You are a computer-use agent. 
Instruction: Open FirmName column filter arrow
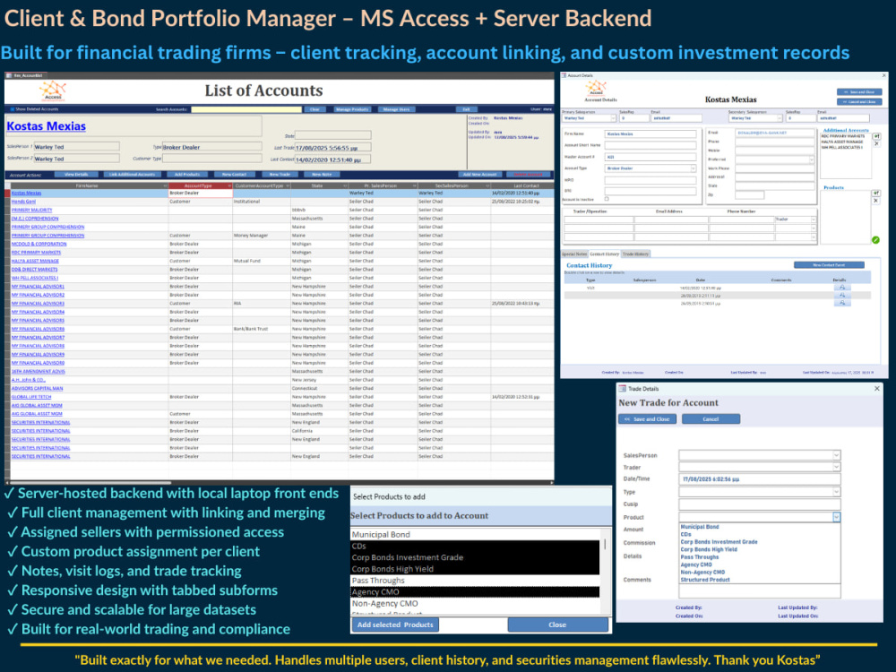(x=165, y=185)
